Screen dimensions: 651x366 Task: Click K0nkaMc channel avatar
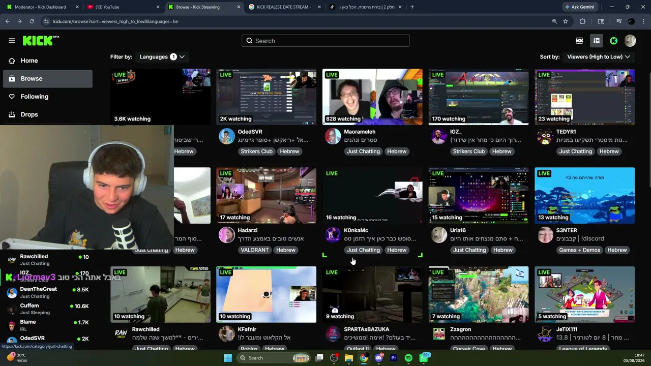point(333,235)
